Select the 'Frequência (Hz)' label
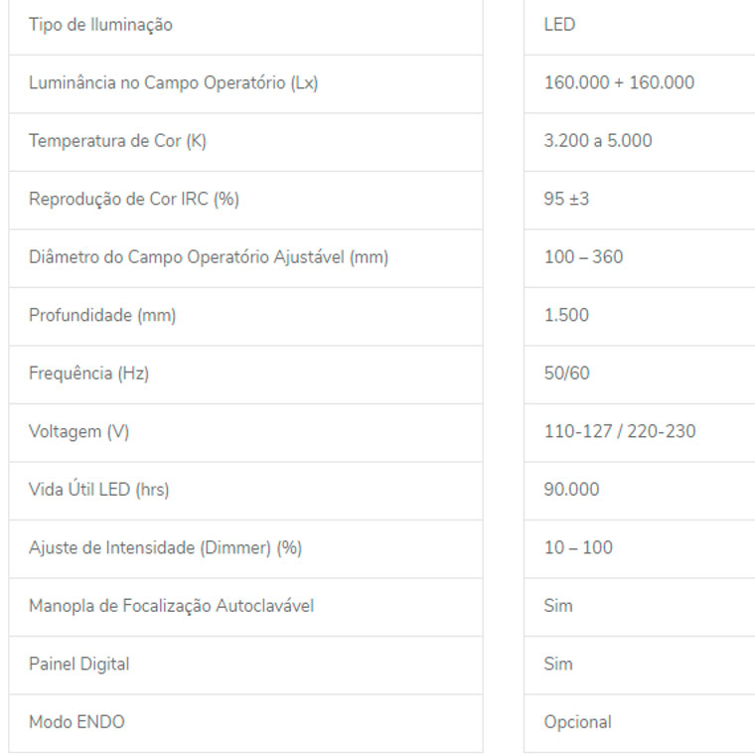755x755 pixels. click(x=89, y=374)
